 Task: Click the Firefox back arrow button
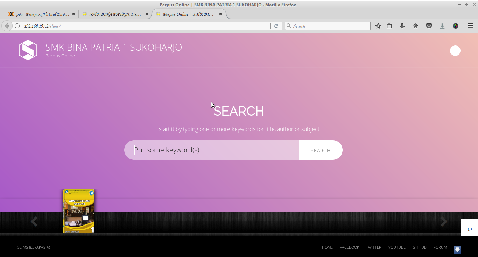coord(7,26)
